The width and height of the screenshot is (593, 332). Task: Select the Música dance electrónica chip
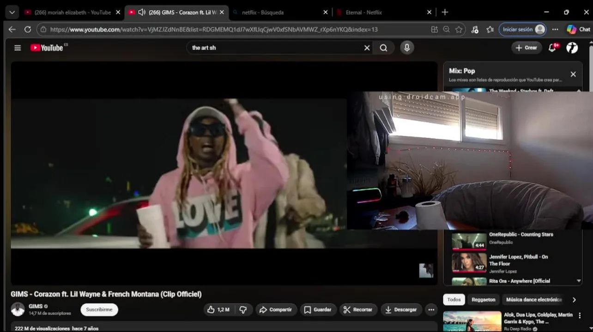click(534, 300)
